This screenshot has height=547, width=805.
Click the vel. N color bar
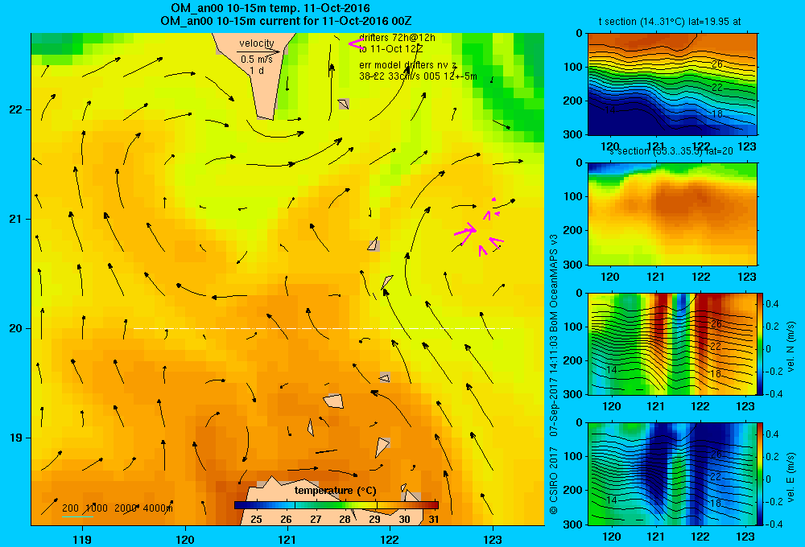pyautogui.click(x=761, y=343)
